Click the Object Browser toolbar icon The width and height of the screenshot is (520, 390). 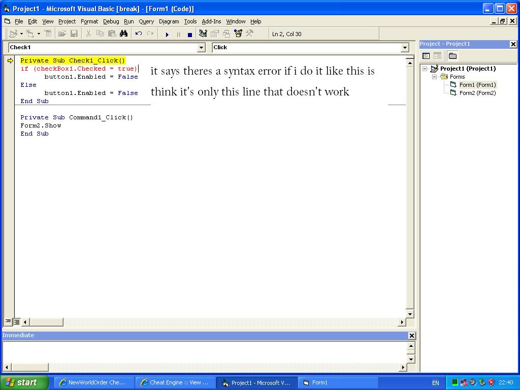(x=238, y=34)
